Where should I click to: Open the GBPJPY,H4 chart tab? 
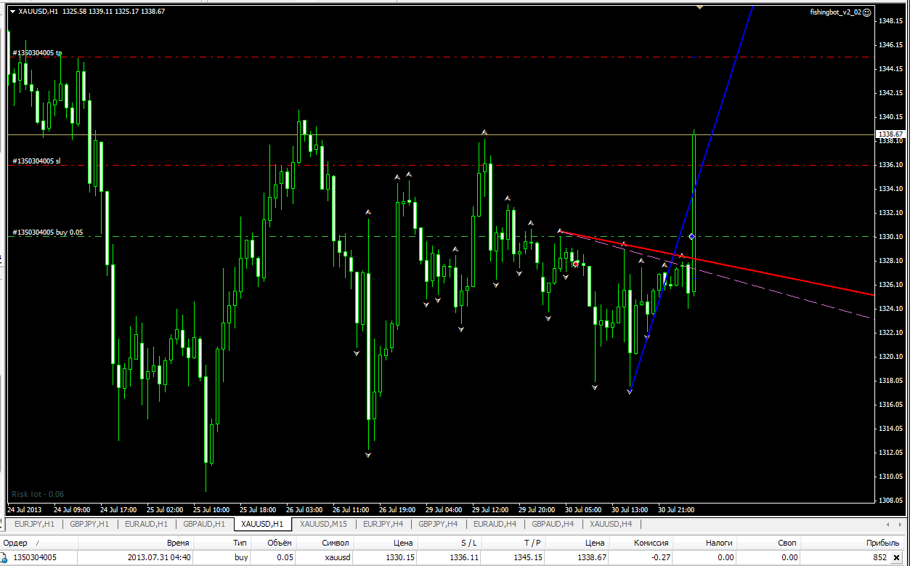click(x=438, y=524)
